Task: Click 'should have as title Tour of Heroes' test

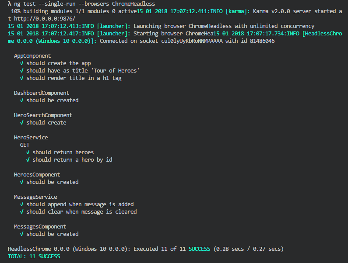Action: click(x=83, y=71)
